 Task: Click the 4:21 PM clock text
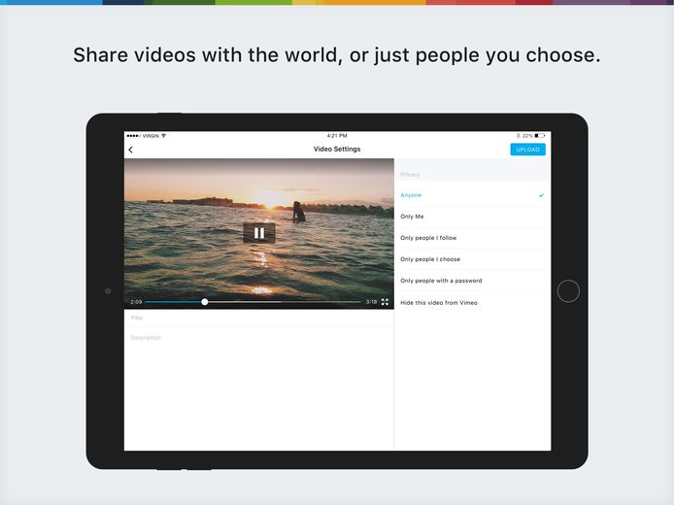(x=337, y=135)
